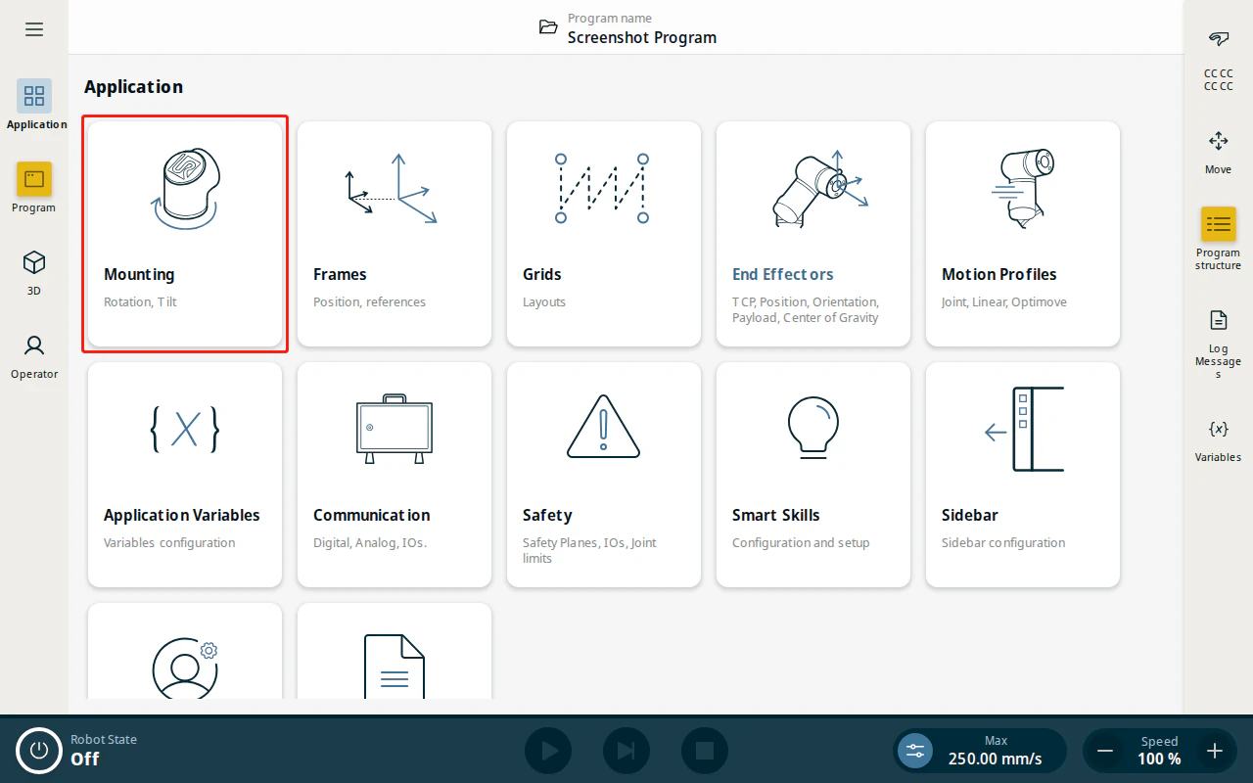Click the Screenshot Program name

[642, 37]
